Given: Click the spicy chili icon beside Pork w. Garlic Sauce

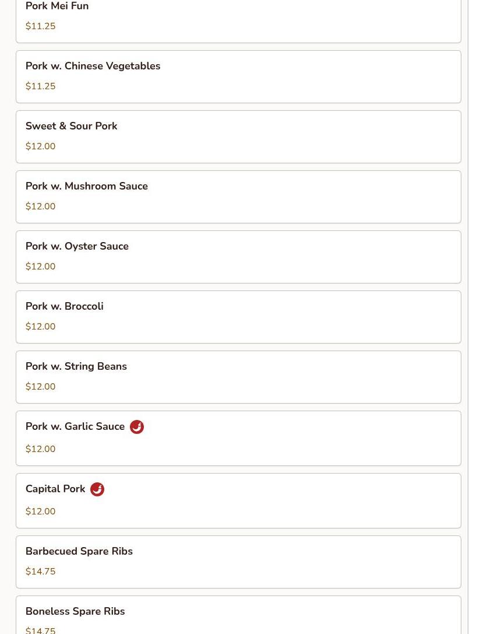Looking at the screenshot, I should pos(137,426).
